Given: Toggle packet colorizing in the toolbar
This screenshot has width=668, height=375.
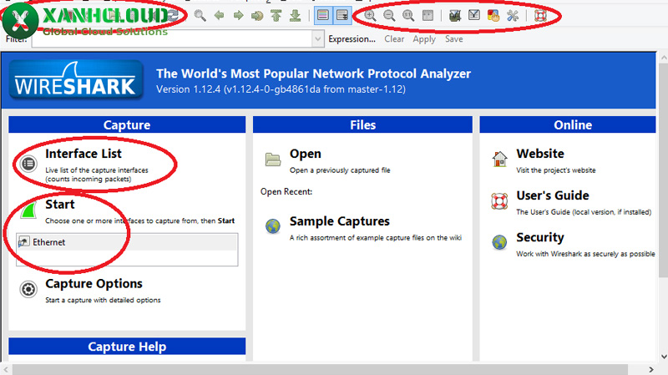Looking at the screenshot, I should pyautogui.click(x=323, y=15).
